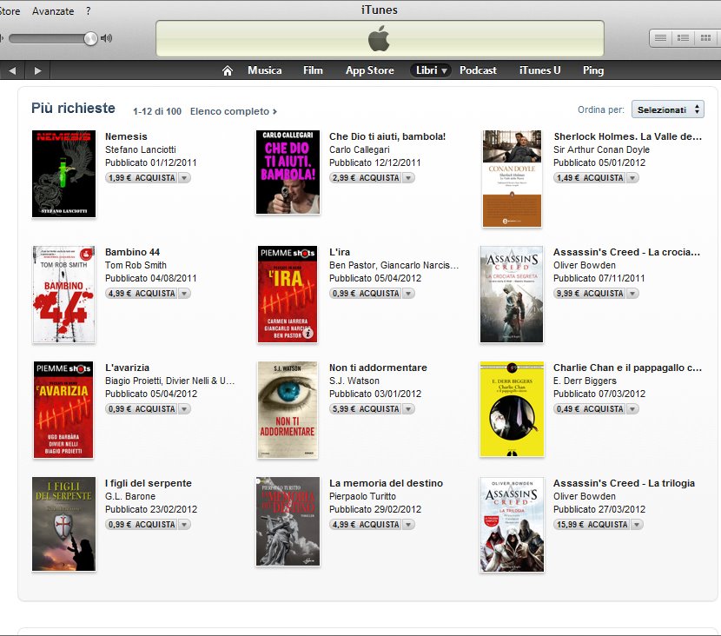Open La memoria del destino cover

[x=288, y=521]
